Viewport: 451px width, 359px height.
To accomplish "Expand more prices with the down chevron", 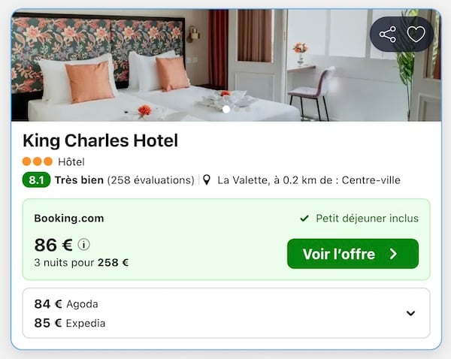I will coord(410,313).
